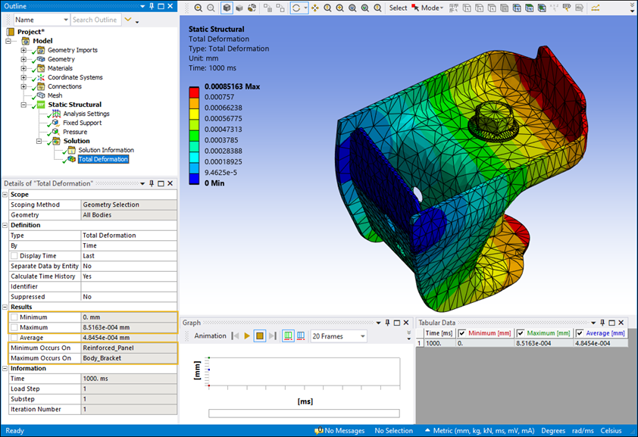Expand the Geometry Imports tree node

pyautogui.click(x=23, y=50)
